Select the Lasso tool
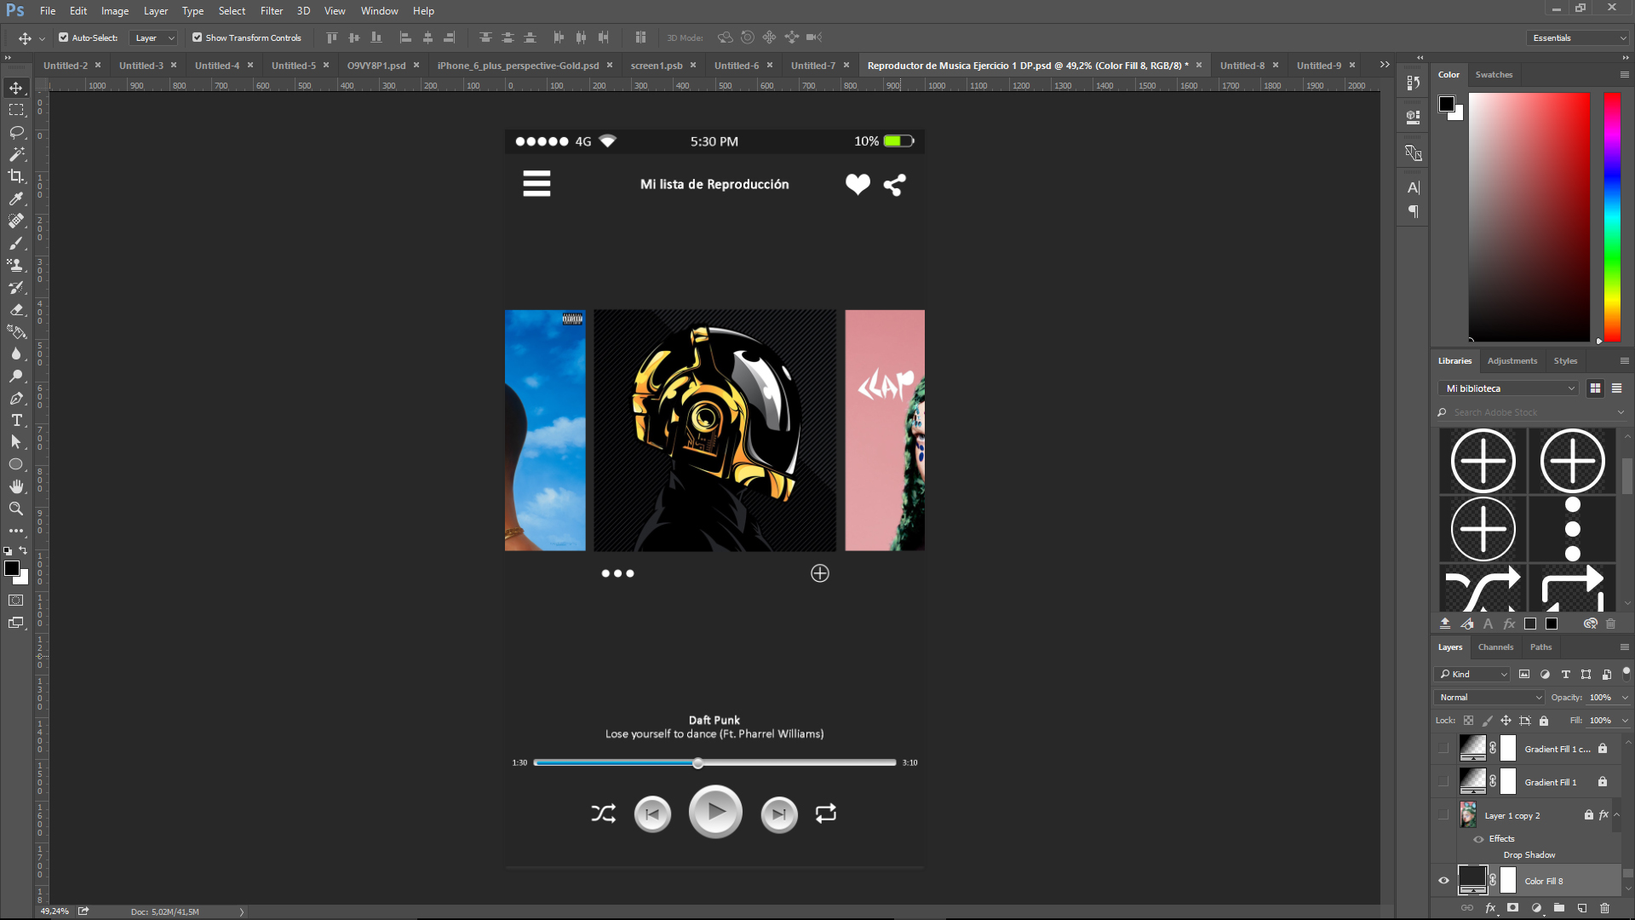The height and width of the screenshot is (920, 1635). [16, 132]
